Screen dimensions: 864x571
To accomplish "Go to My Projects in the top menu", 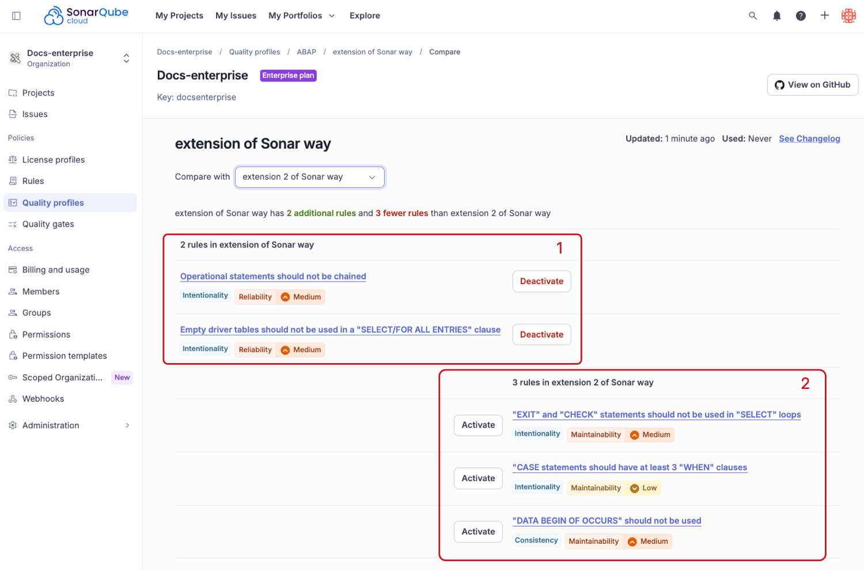I will coord(179,16).
